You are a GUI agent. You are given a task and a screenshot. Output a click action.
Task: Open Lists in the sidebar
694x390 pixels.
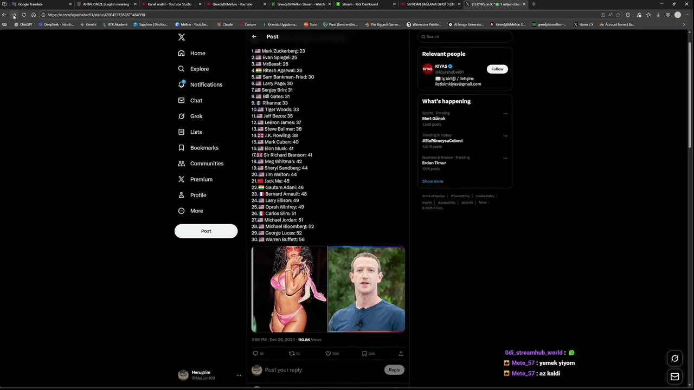(x=190, y=132)
